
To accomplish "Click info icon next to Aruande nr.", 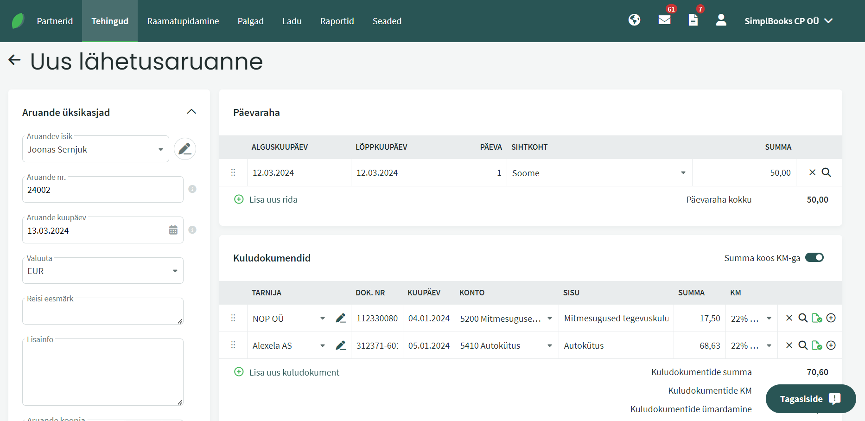I will click(x=192, y=189).
